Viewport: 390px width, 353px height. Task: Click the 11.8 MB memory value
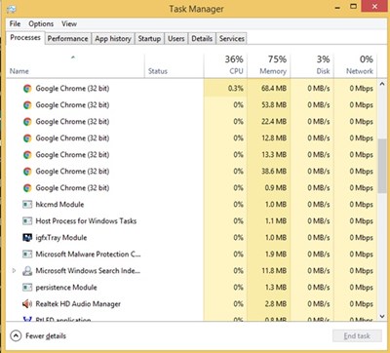(274, 271)
